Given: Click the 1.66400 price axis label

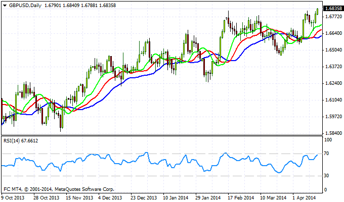Looking at the screenshot, I should click(334, 33).
